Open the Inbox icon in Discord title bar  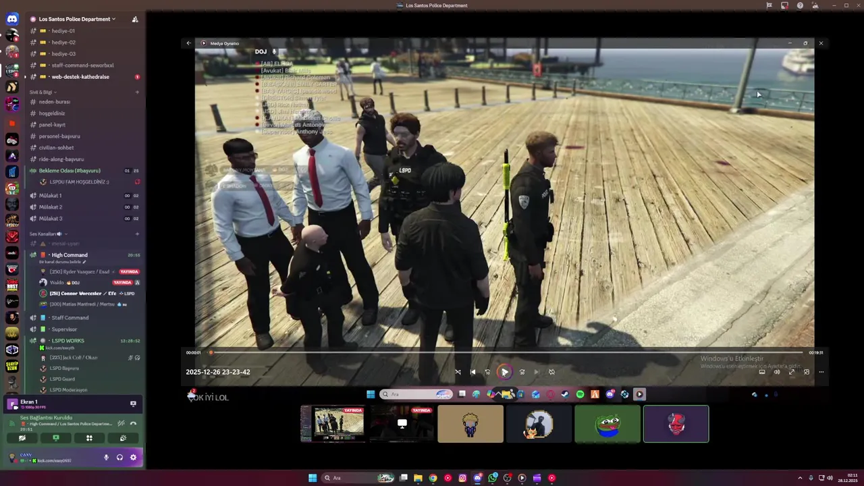coord(784,5)
